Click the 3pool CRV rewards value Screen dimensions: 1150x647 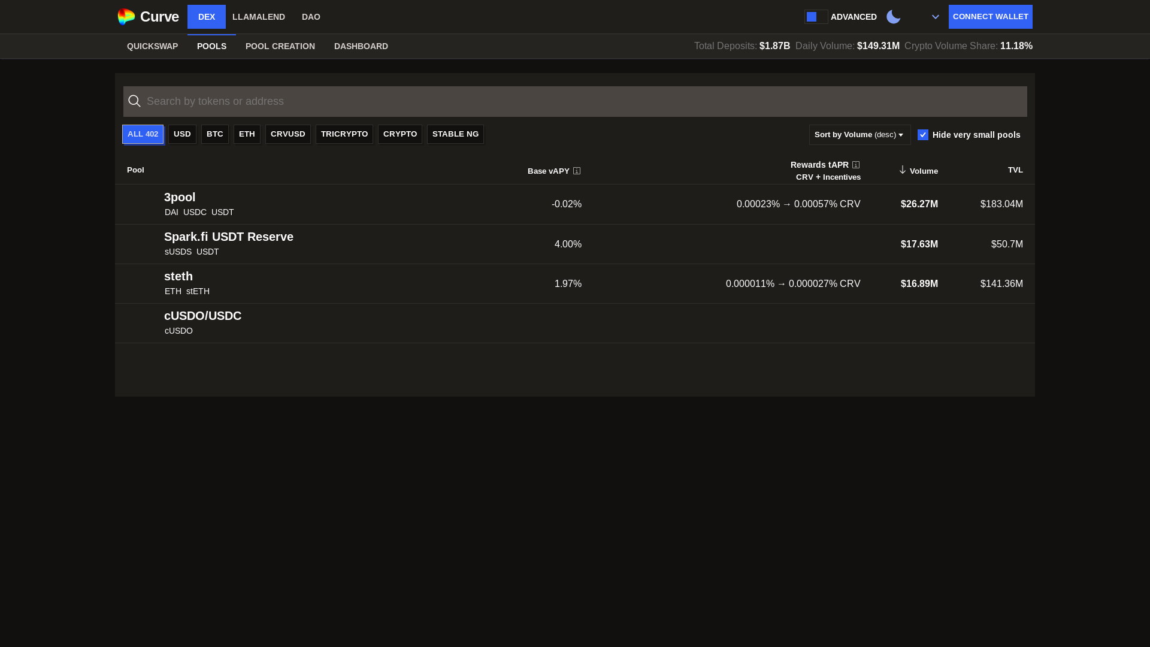[x=798, y=204]
